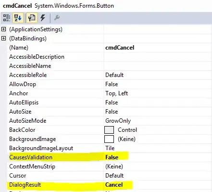Show the Properties page icon
The image size is (212, 192).
pos(32,18)
